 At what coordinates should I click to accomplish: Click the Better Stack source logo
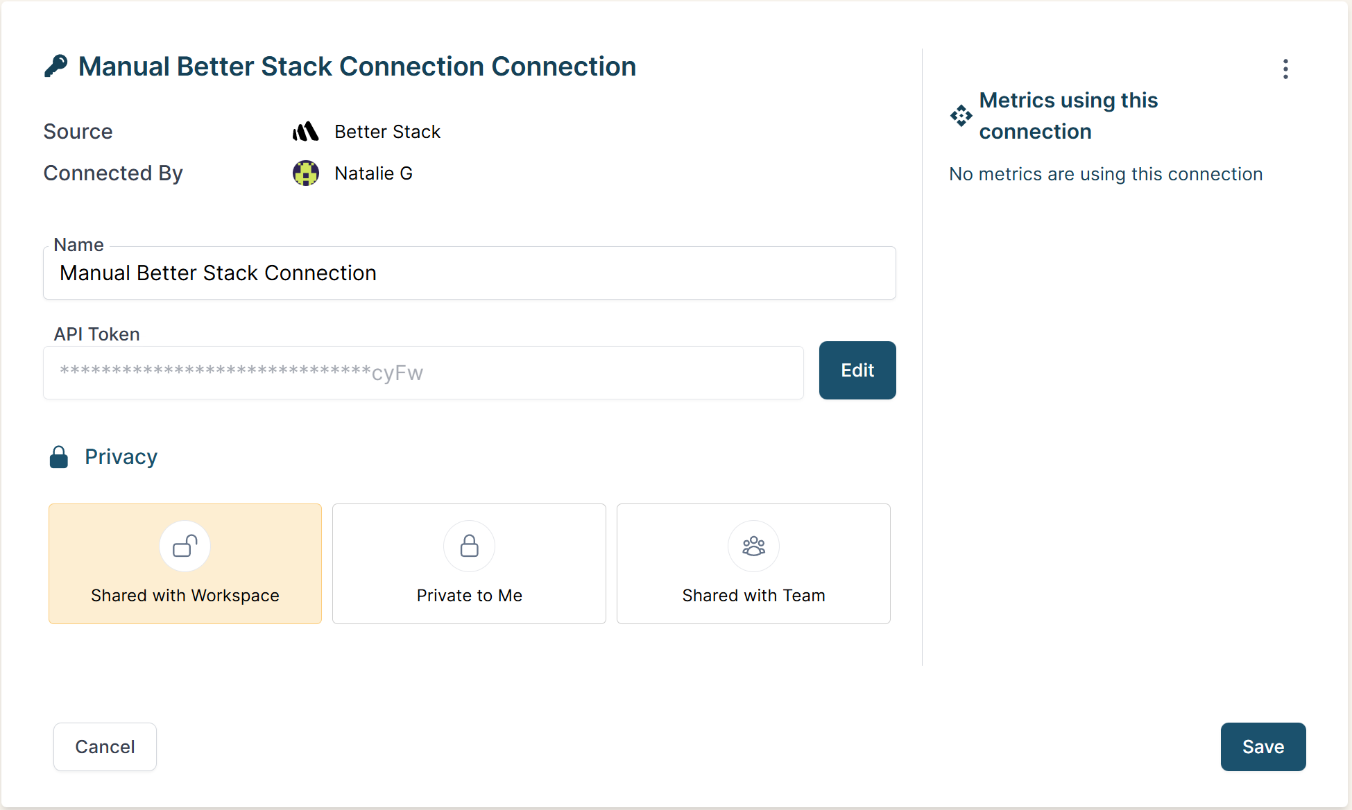point(305,131)
